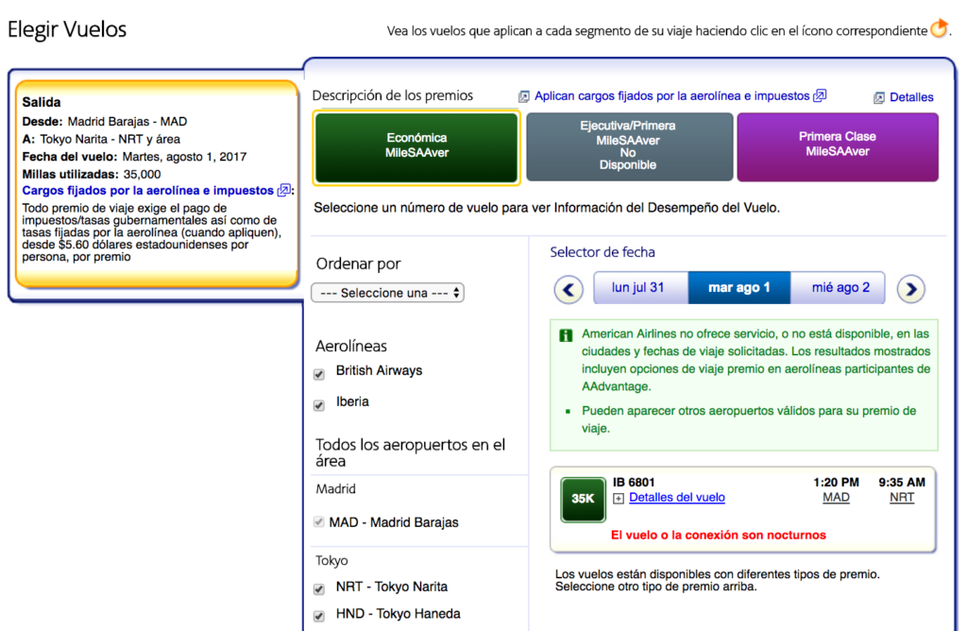Click the 'Aerolíneas' filter heading
This screenshot has height=631, width=967.
click(351, 346)
